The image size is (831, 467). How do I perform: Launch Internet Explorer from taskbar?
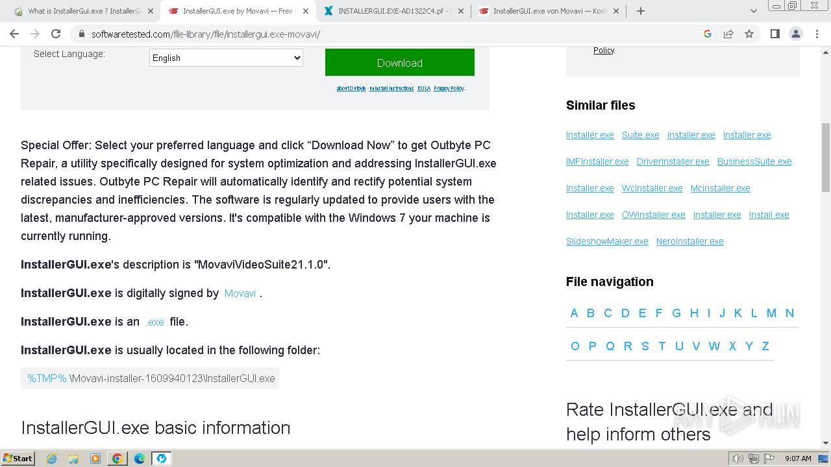pos(51,459)
